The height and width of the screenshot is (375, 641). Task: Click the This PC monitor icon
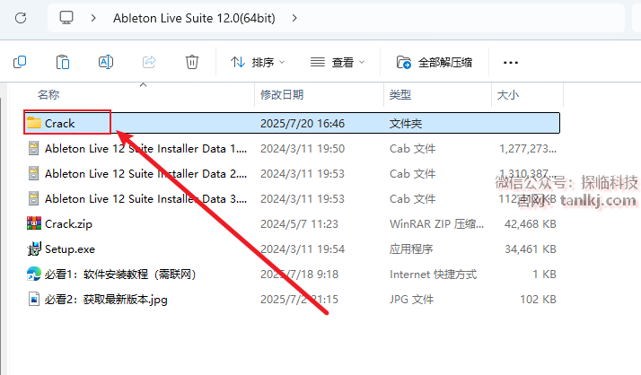pyautogui.click(x=66, y=17)
